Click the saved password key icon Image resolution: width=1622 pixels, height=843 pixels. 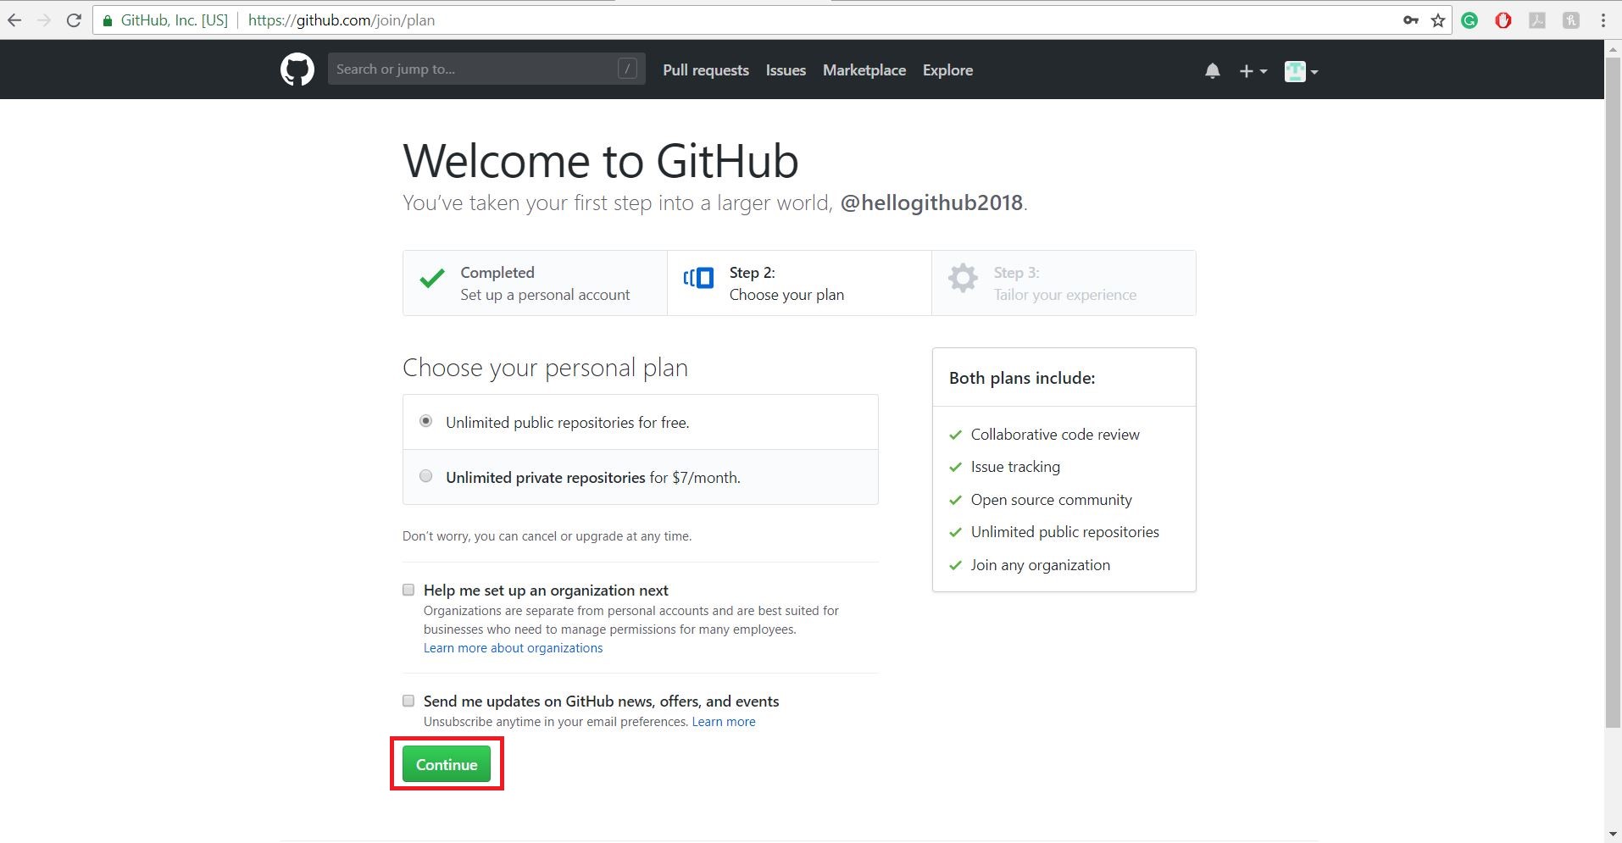[1411, 20]
